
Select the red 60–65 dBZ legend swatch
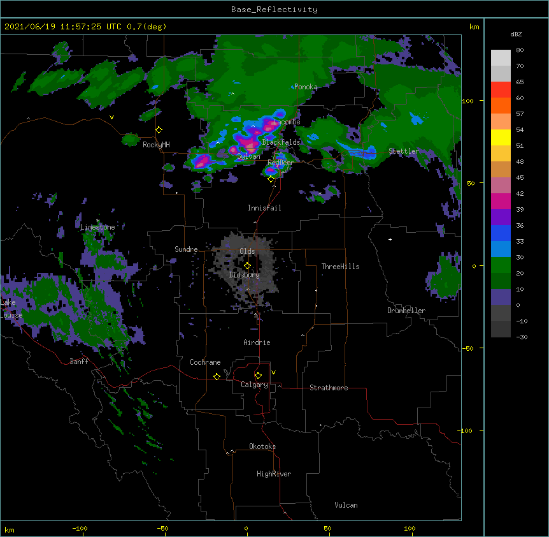pos(501,90)
